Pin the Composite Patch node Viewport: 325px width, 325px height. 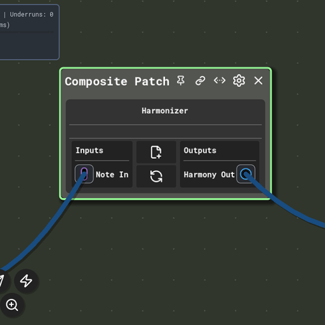click(181, 81)
